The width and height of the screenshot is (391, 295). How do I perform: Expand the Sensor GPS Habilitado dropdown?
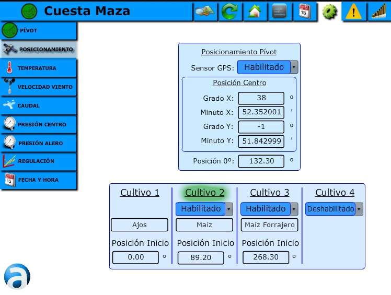pos(268,67)
